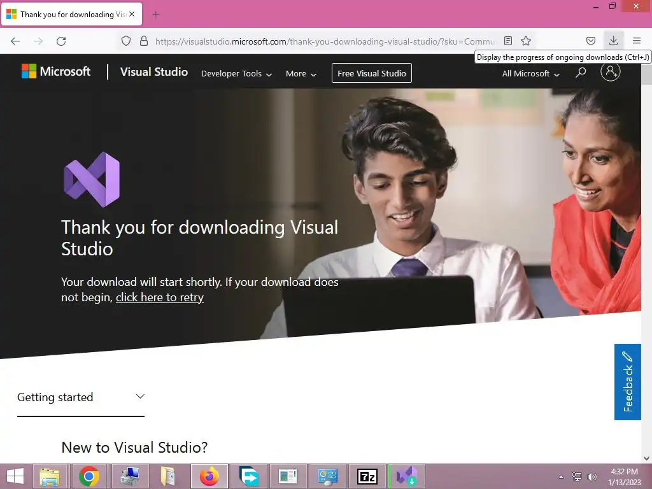This screenshot has height=489, width=652.
Task: Select the Thank you for downloading tab
Action: coord(72,14)
